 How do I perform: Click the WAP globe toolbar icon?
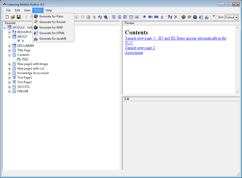click(x=195, y=17)
